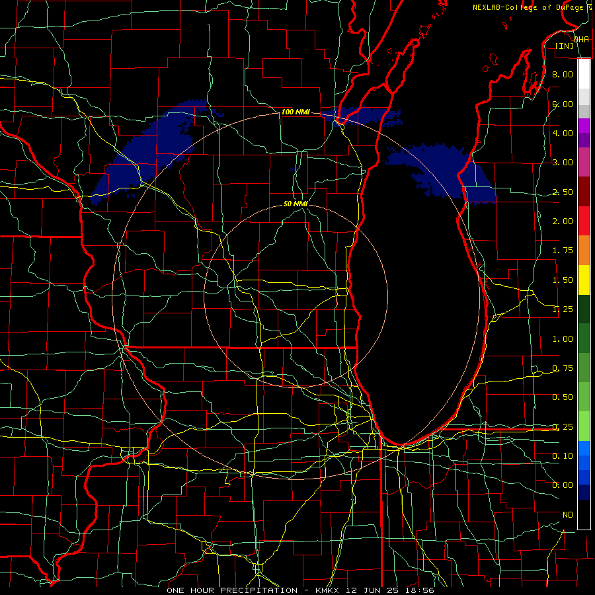Pick the dark red swatch beside 2.50
The image size is (595, 595).
(584, 192)
